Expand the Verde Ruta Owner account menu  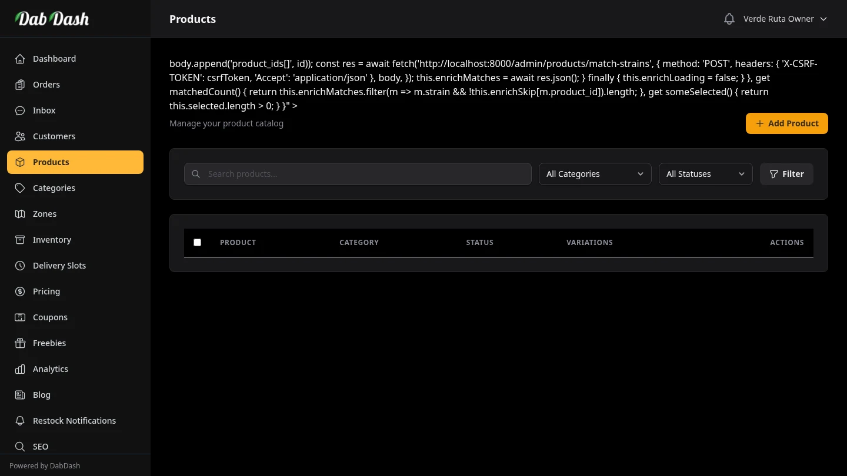coord(785,18)
